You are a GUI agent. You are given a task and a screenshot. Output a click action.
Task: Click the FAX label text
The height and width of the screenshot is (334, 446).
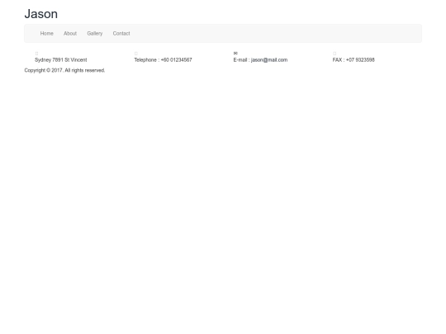pos(337,60)
